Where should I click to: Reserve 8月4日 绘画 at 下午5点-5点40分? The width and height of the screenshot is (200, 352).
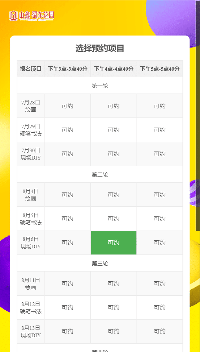click(x=160, y=195)
